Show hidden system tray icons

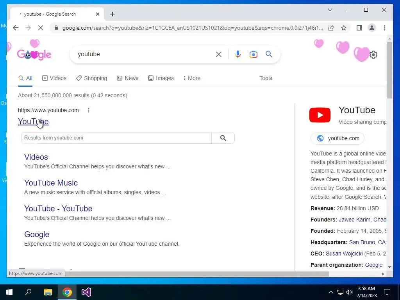330,292
